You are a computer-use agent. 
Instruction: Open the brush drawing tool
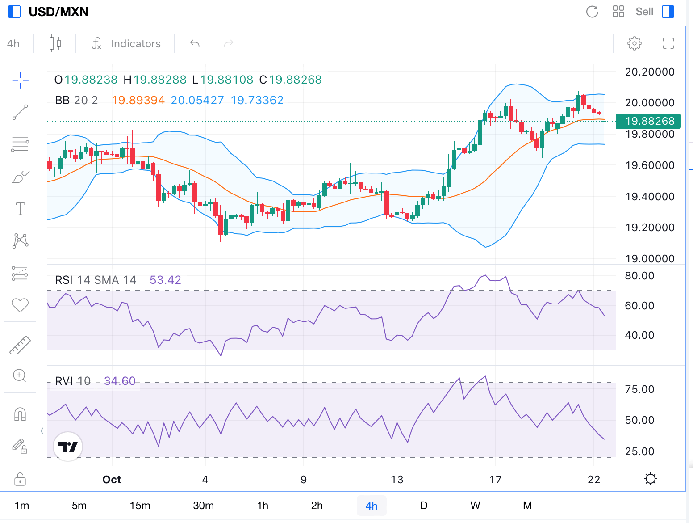tap(20, 177)
